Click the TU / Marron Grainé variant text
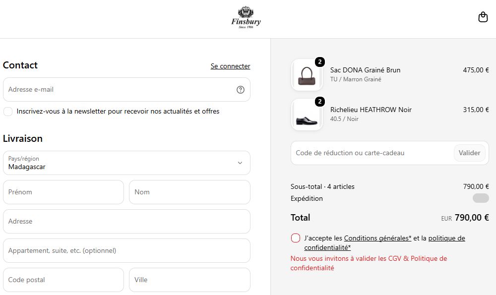The height and width of the screenshot is (295, 496). click(356, 79)
